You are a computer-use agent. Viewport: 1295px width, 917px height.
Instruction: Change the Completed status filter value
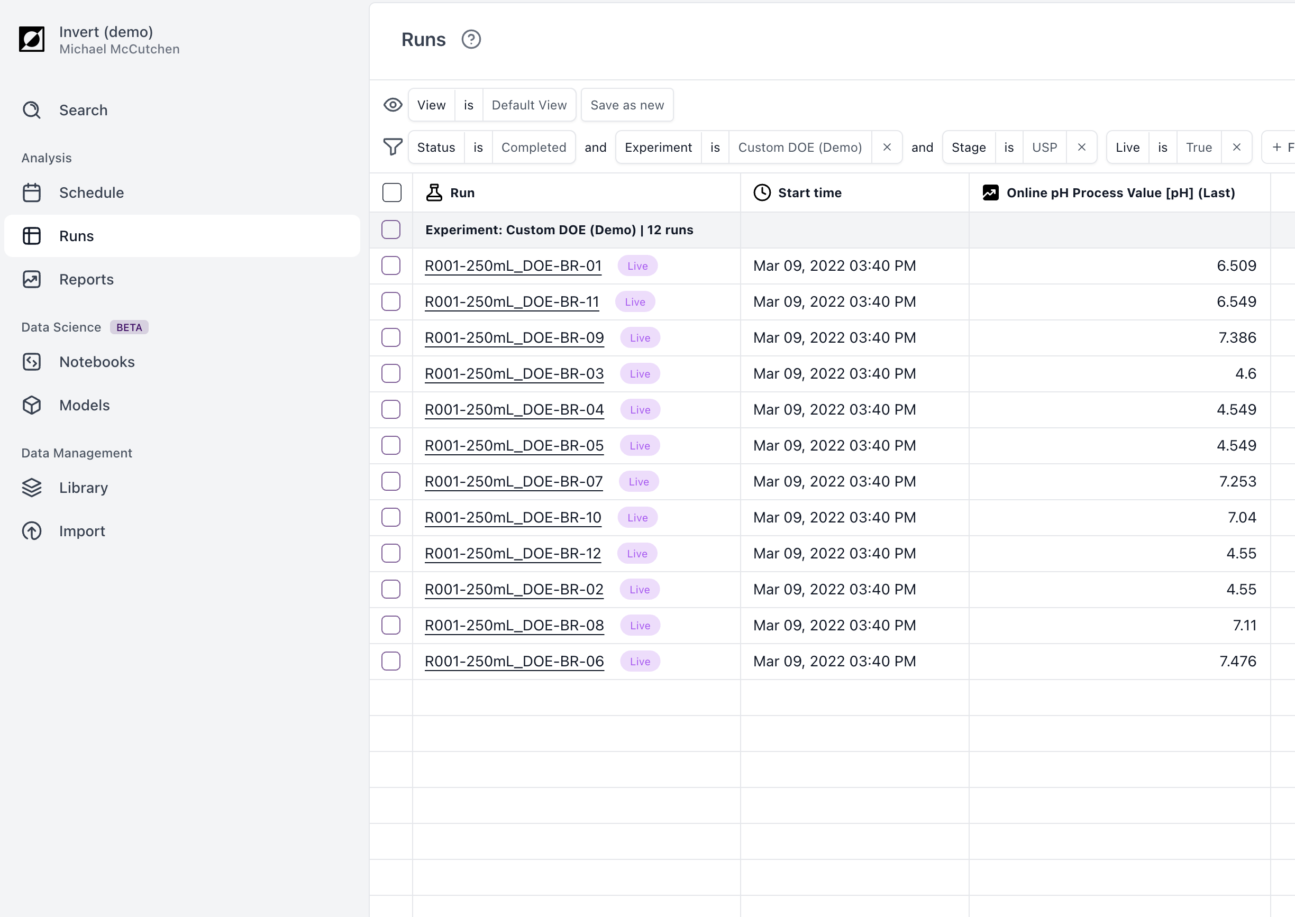click(x=533, y=148)
